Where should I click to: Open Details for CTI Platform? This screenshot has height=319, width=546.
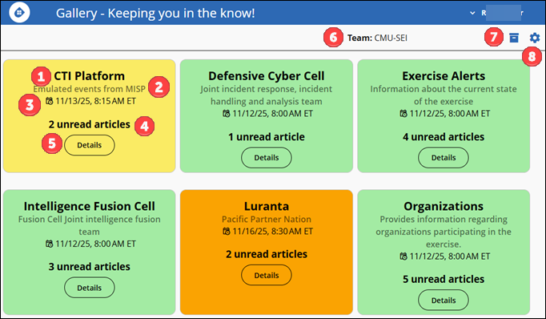(90, 145)
